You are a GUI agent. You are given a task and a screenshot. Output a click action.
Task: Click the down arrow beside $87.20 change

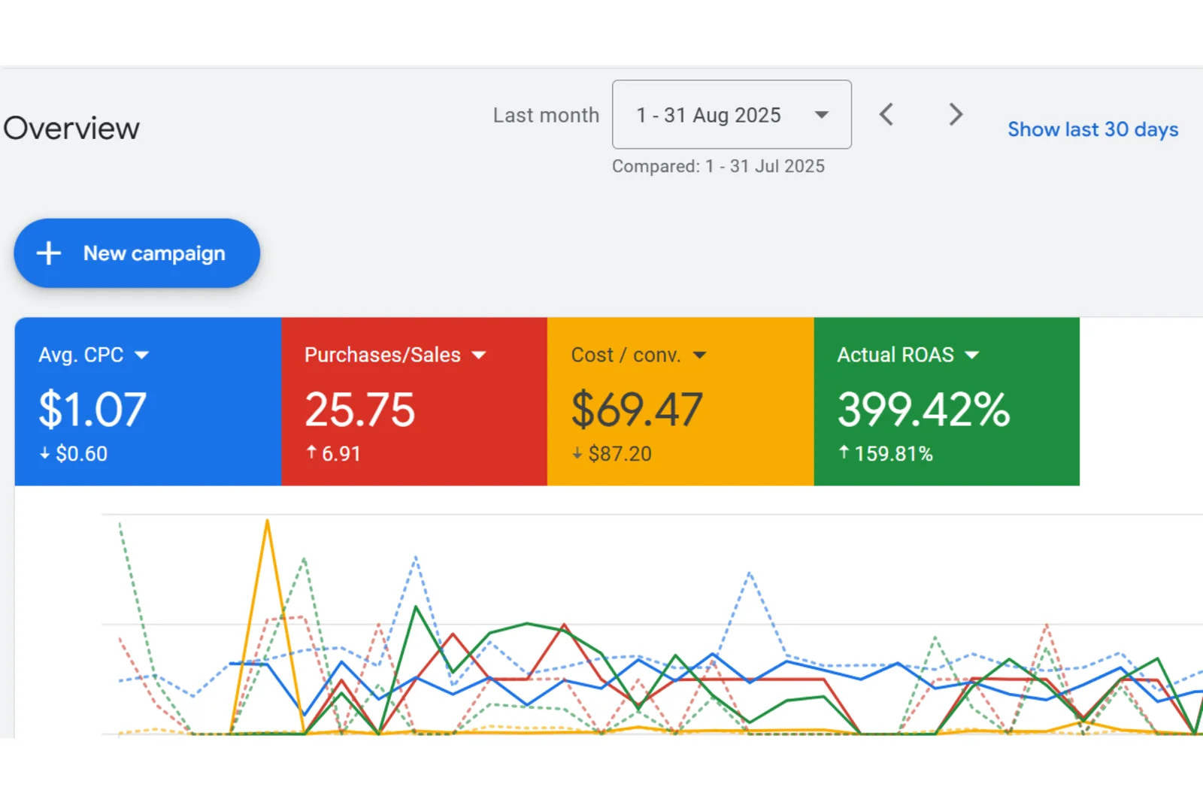tap(577, 454)
